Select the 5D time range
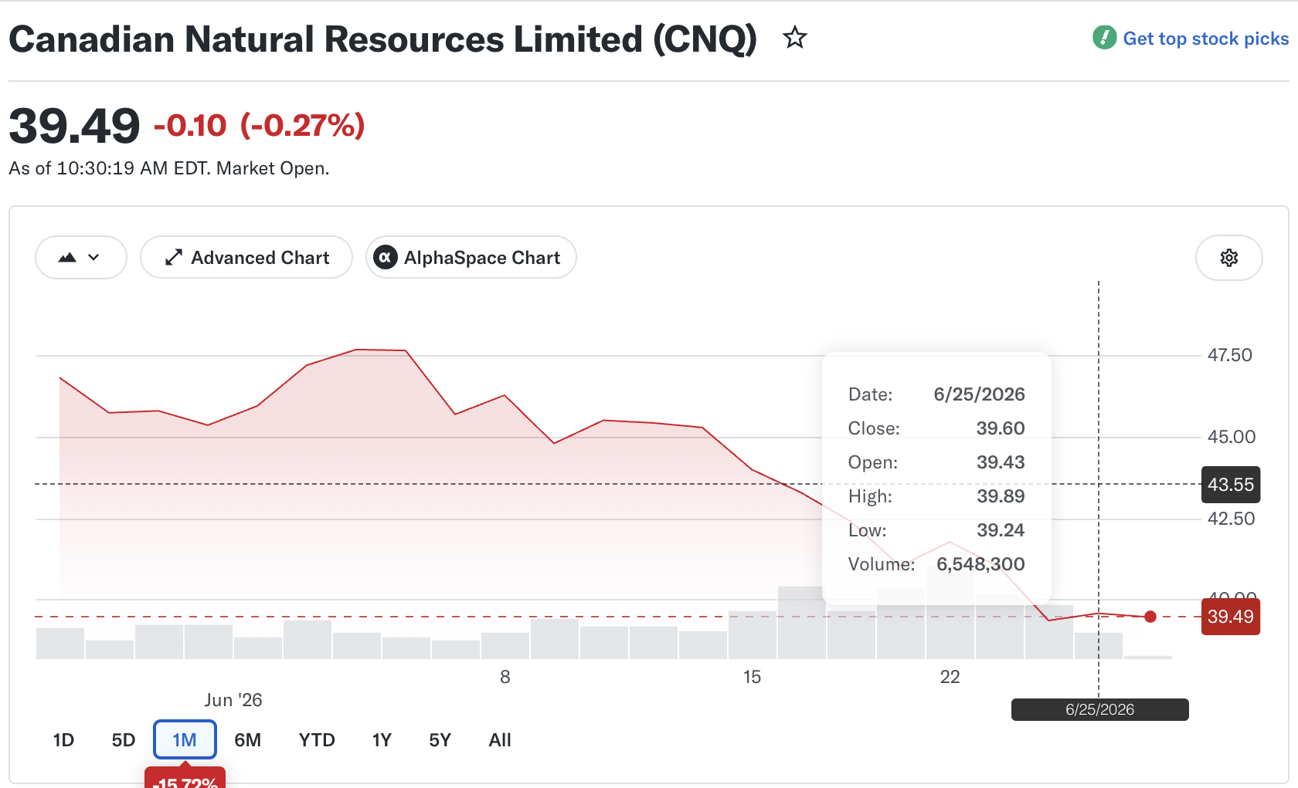Screen dimensions: 1298x788 [x=124, y=740]
